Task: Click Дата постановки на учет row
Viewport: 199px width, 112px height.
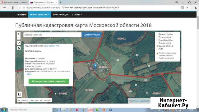Action: pos(41,69)
